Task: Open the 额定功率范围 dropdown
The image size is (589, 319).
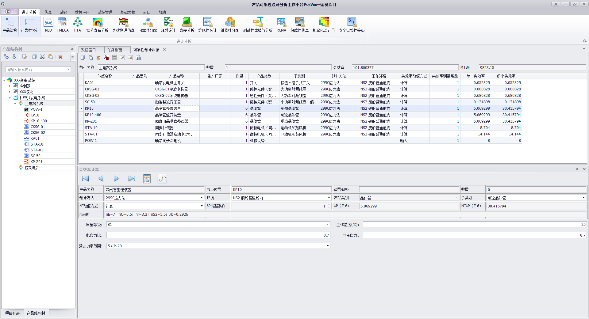Action: tap(328, 246)
